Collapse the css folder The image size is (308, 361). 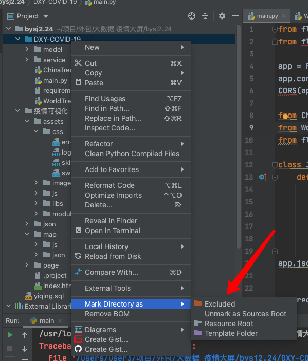[37, 131]
